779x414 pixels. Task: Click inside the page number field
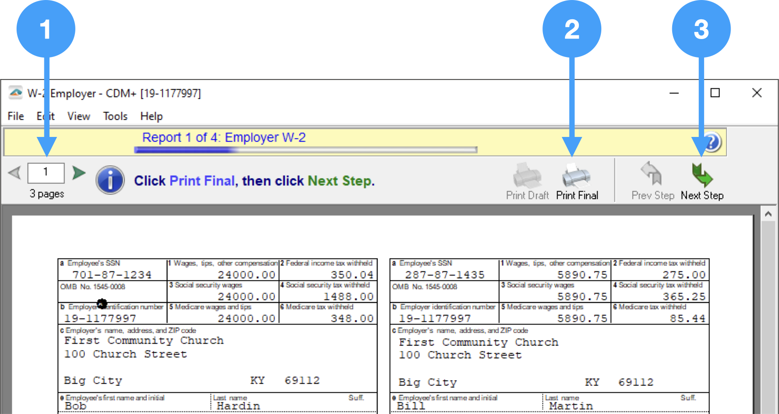[x=46, y=173]
